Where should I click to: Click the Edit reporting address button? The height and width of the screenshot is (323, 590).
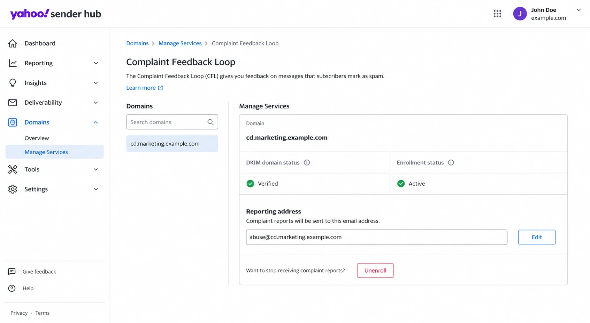tap(537, 237)
